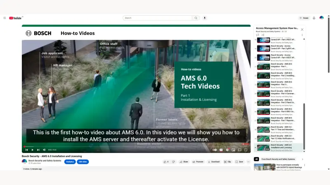
Task: Select From Bosch Security and Safety Systems chip
Action: pyautogui.click(x=278, y=159)
